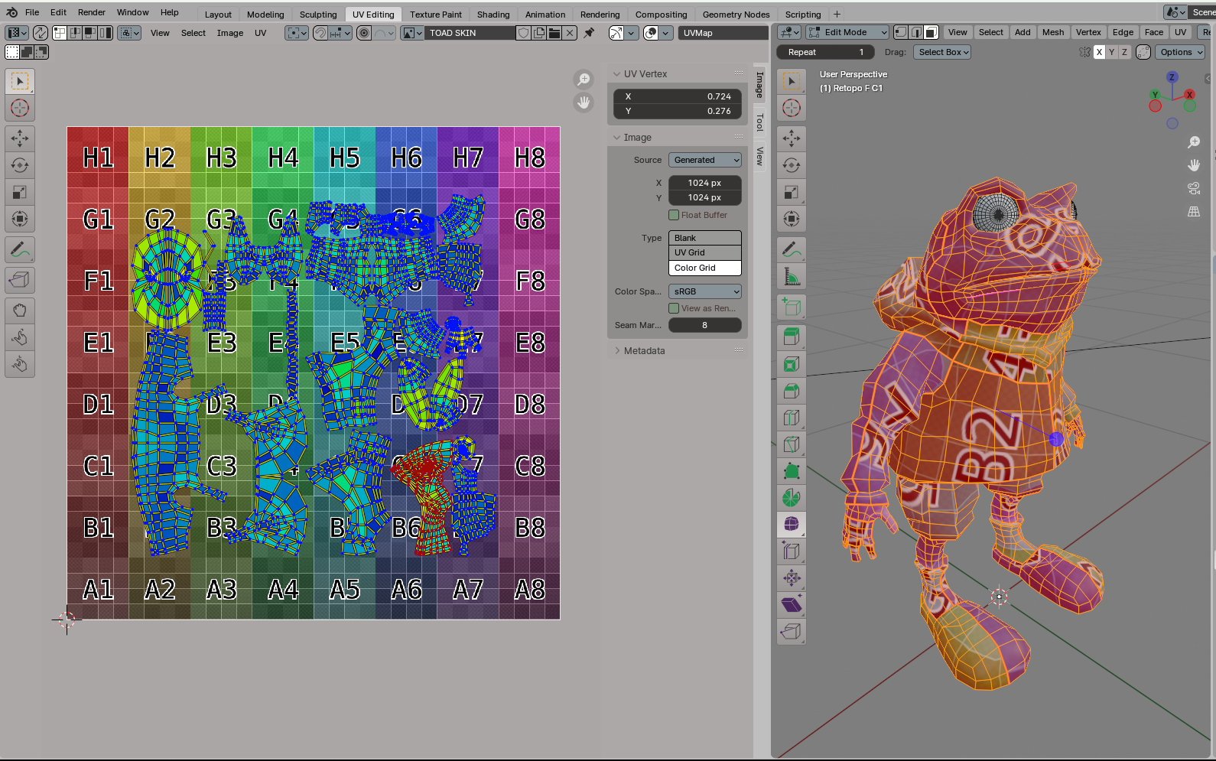Select the Measure tool in 3D viewport
The height and width of the screenshot is (761, 1216).
[x=792, y=276]
